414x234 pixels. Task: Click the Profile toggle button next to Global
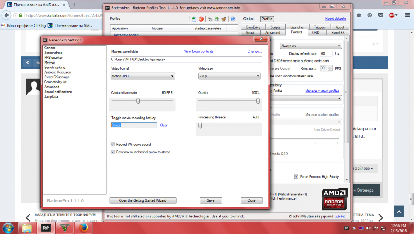click(267, 19)
